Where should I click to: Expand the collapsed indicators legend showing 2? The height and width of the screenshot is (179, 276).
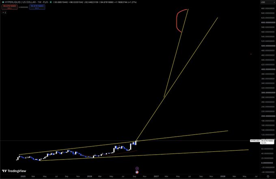pyautogui.click(x=4, y=13)
